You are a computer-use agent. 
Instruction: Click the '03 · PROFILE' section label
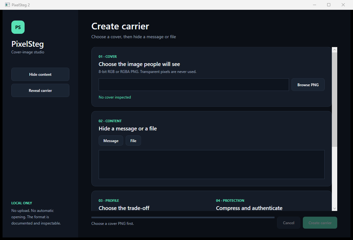[x=109, y=201]
